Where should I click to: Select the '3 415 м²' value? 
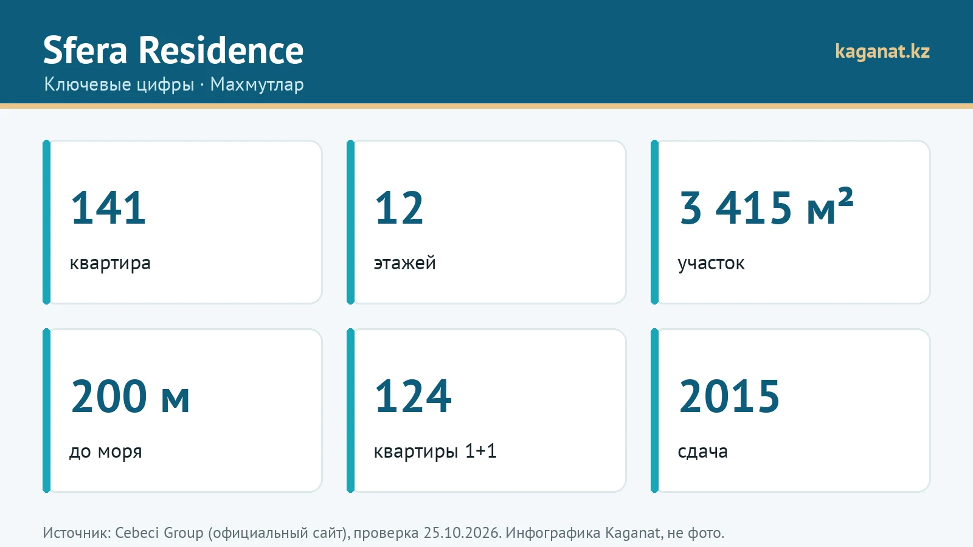point(766,207)
